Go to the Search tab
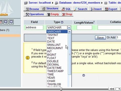121x91 pixels. point(81,9)
